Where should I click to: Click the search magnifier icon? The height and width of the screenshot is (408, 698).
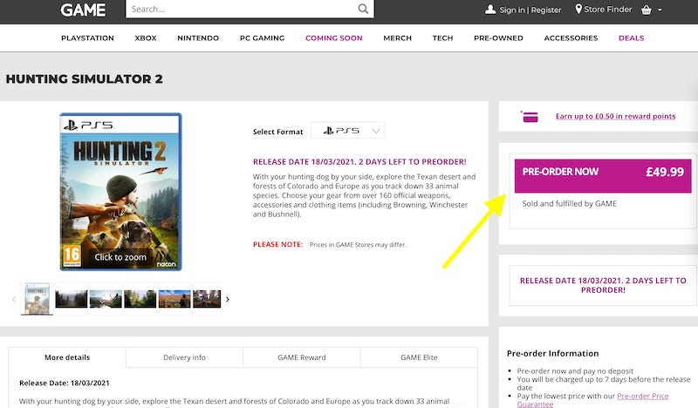tap(363, 9)
